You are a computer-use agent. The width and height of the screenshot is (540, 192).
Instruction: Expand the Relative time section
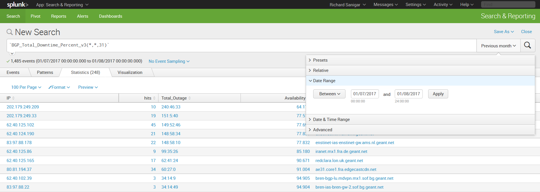[x=320, y=70]
